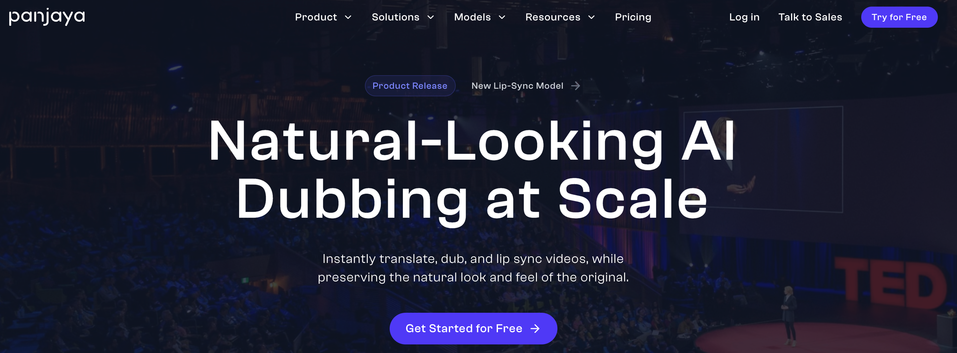
Task: Click the TED speaker video preview frame
Action: click(763, 159)
